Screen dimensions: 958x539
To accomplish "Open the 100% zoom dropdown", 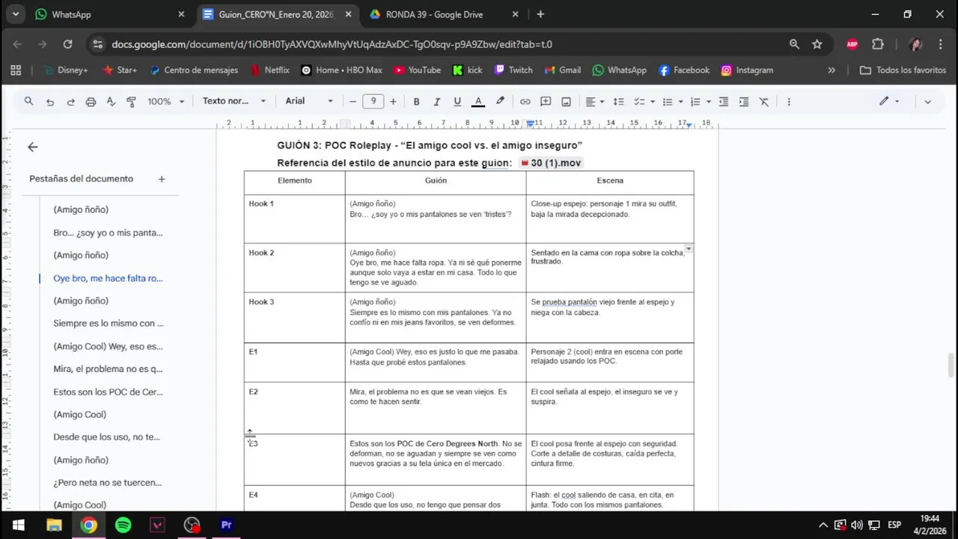I will click(165, 101).
